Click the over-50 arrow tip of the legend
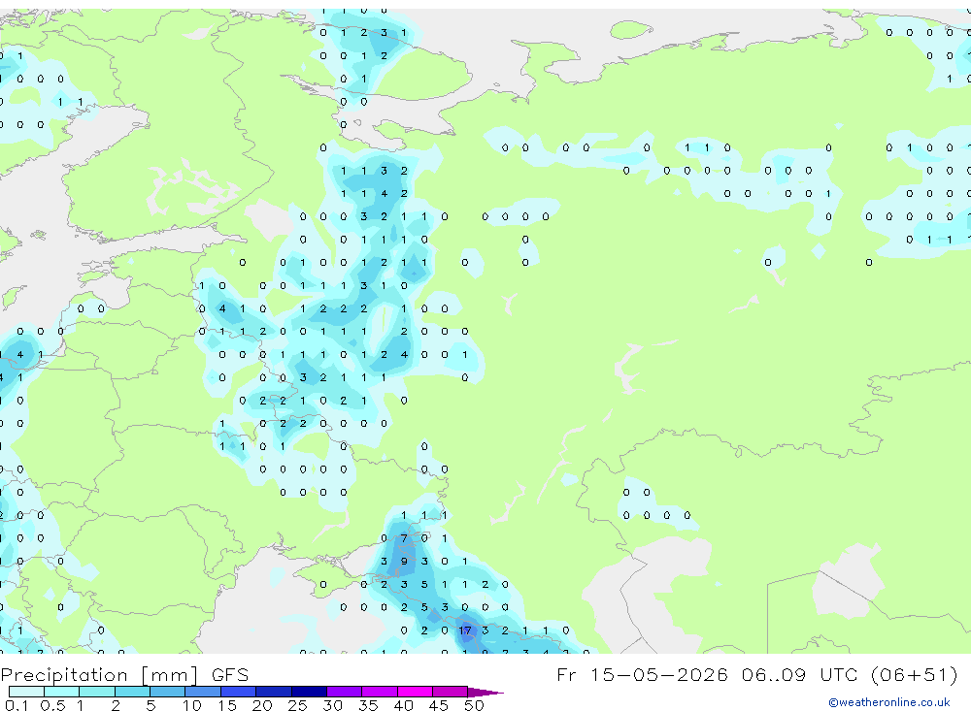The height and width of the screenshot is (711, 971). coord(486,693)
